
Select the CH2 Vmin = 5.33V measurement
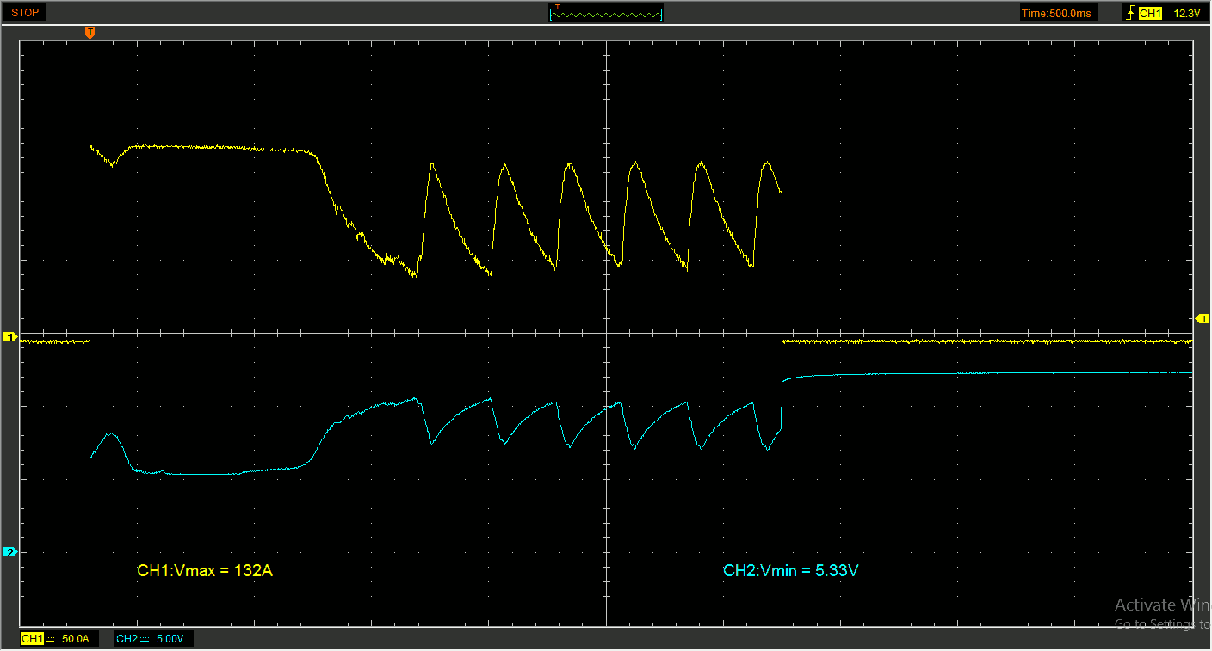click(x=790, y=570)
